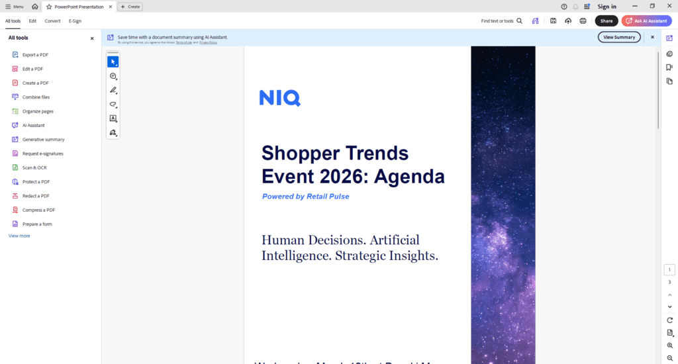678x364 pixels.
Task: Switch to the Convert tab
Action: tap(52, 21)
